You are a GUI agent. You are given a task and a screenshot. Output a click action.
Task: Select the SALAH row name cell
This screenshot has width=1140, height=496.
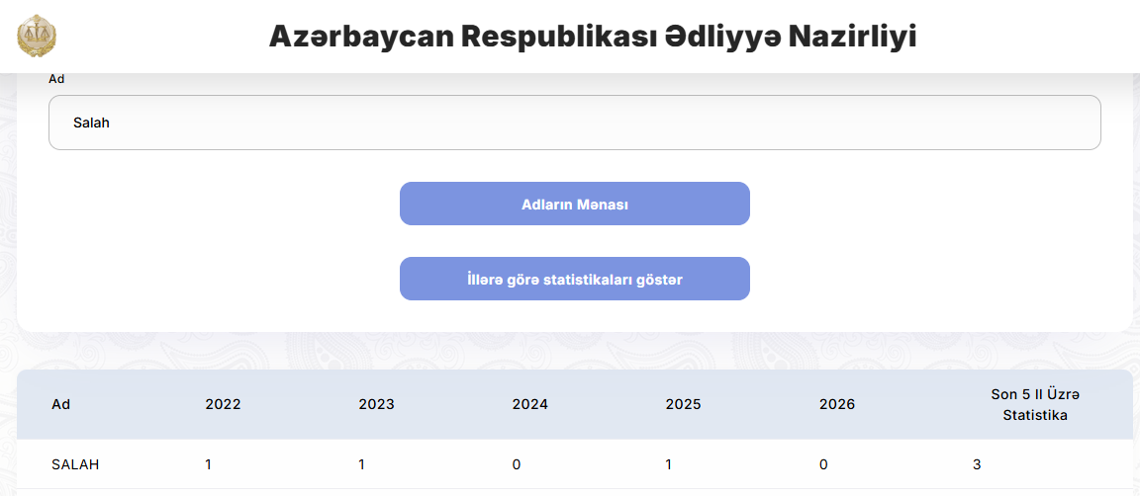[75, 464]
